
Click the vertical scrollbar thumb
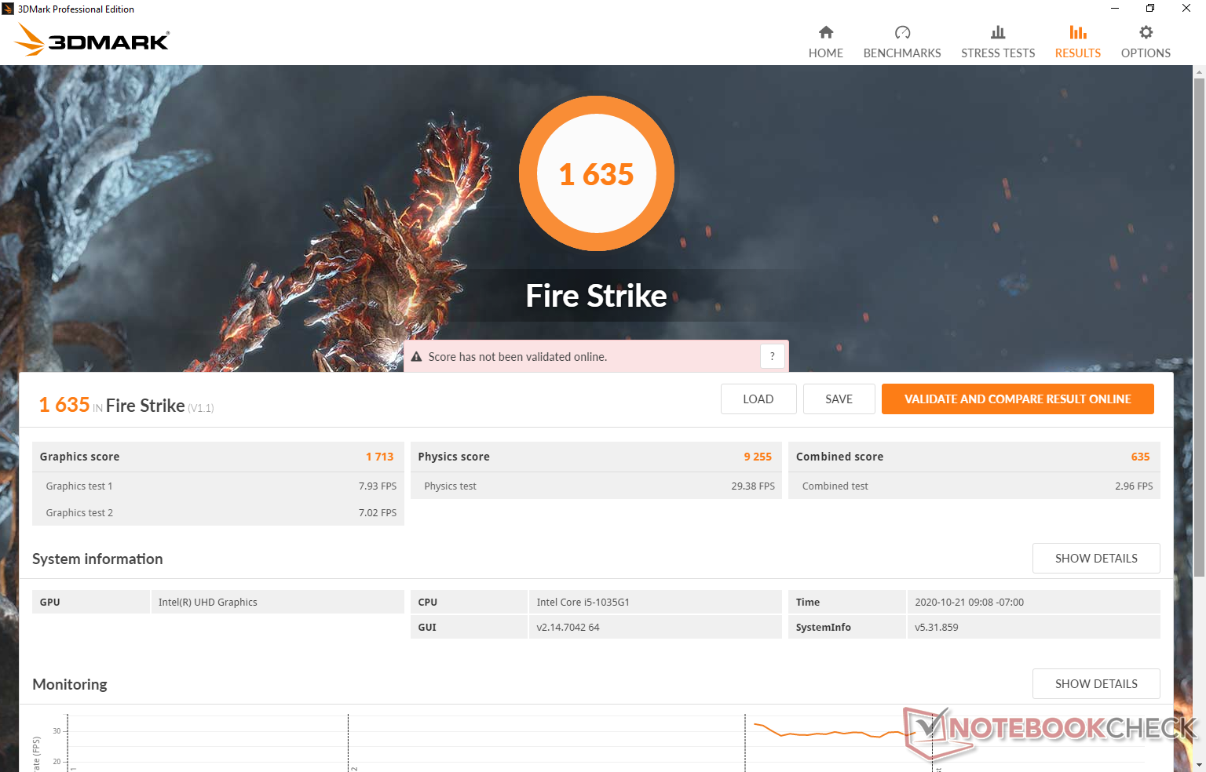coord(1199,327)
